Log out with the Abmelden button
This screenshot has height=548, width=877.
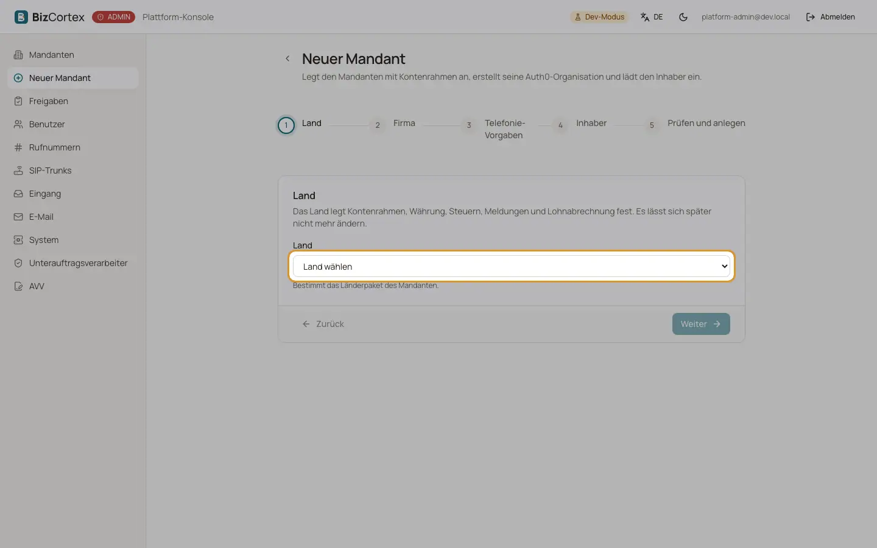point(831,17)
